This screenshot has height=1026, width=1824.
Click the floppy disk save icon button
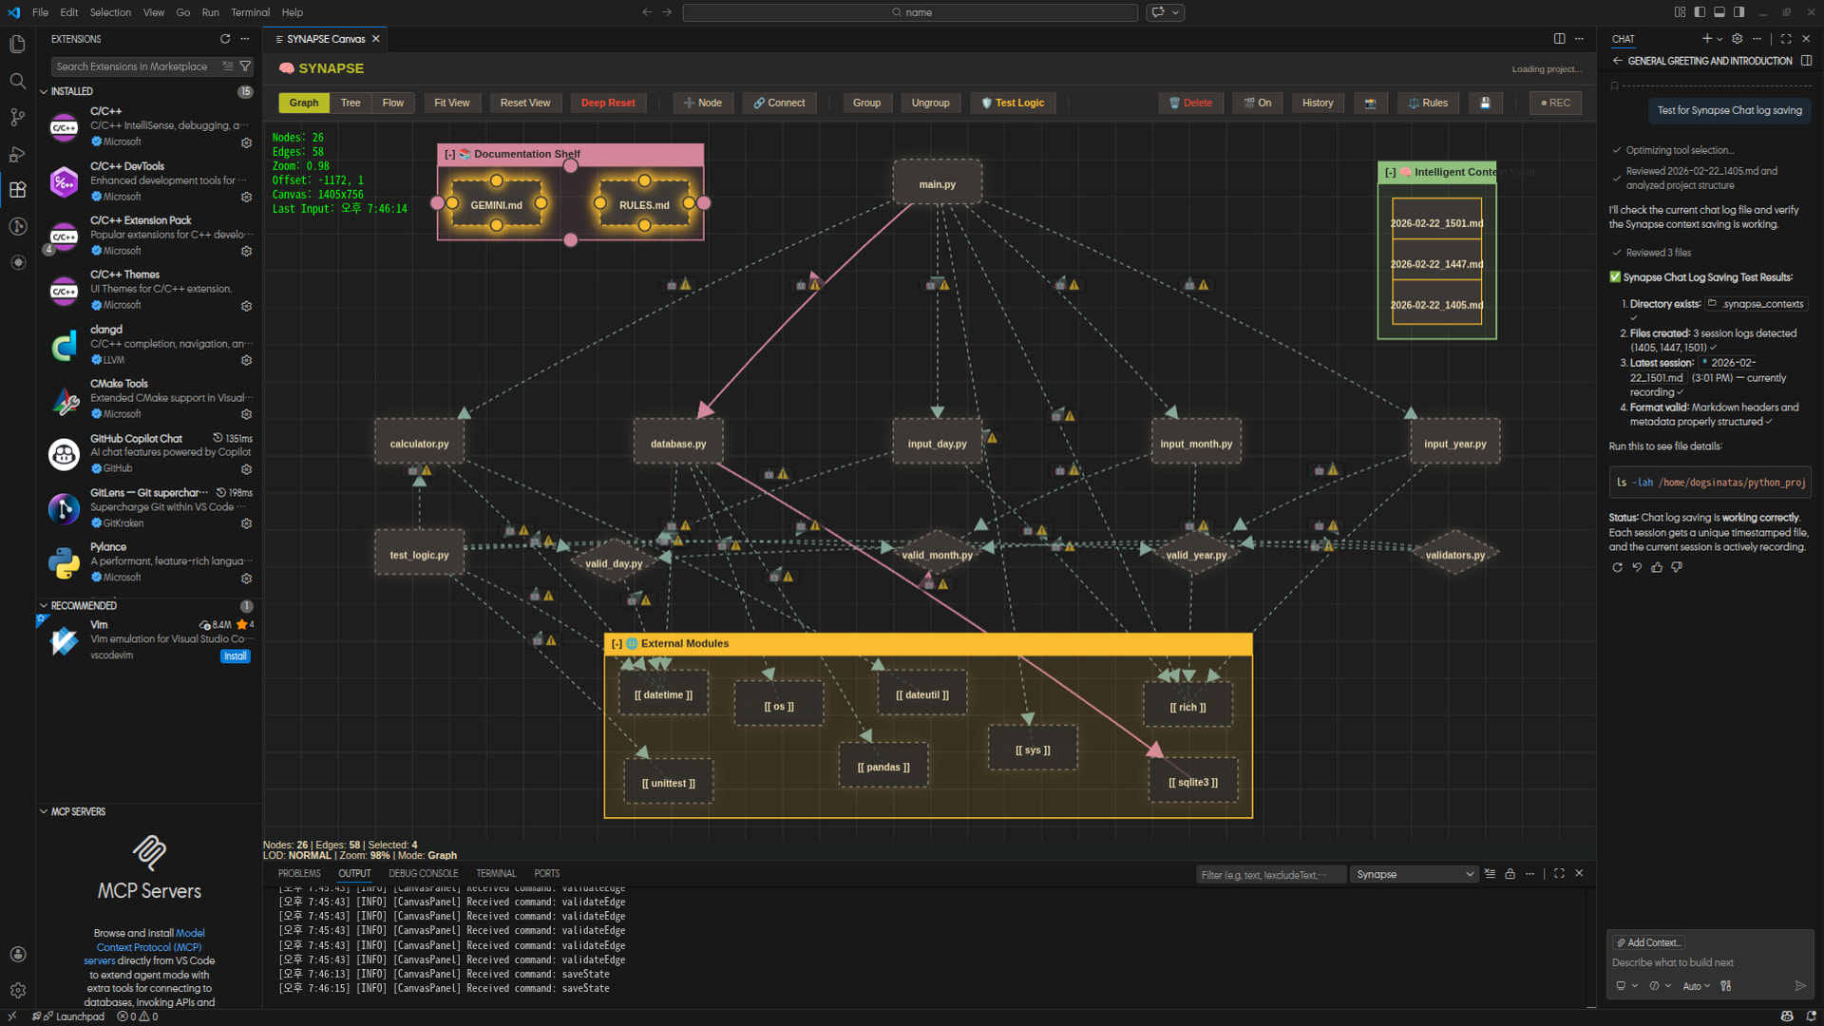[1485, 103]
